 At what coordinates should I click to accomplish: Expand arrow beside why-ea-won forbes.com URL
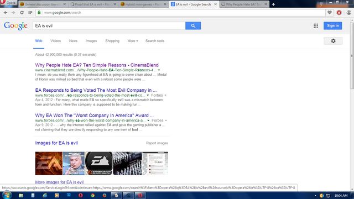tap(148, 121)
